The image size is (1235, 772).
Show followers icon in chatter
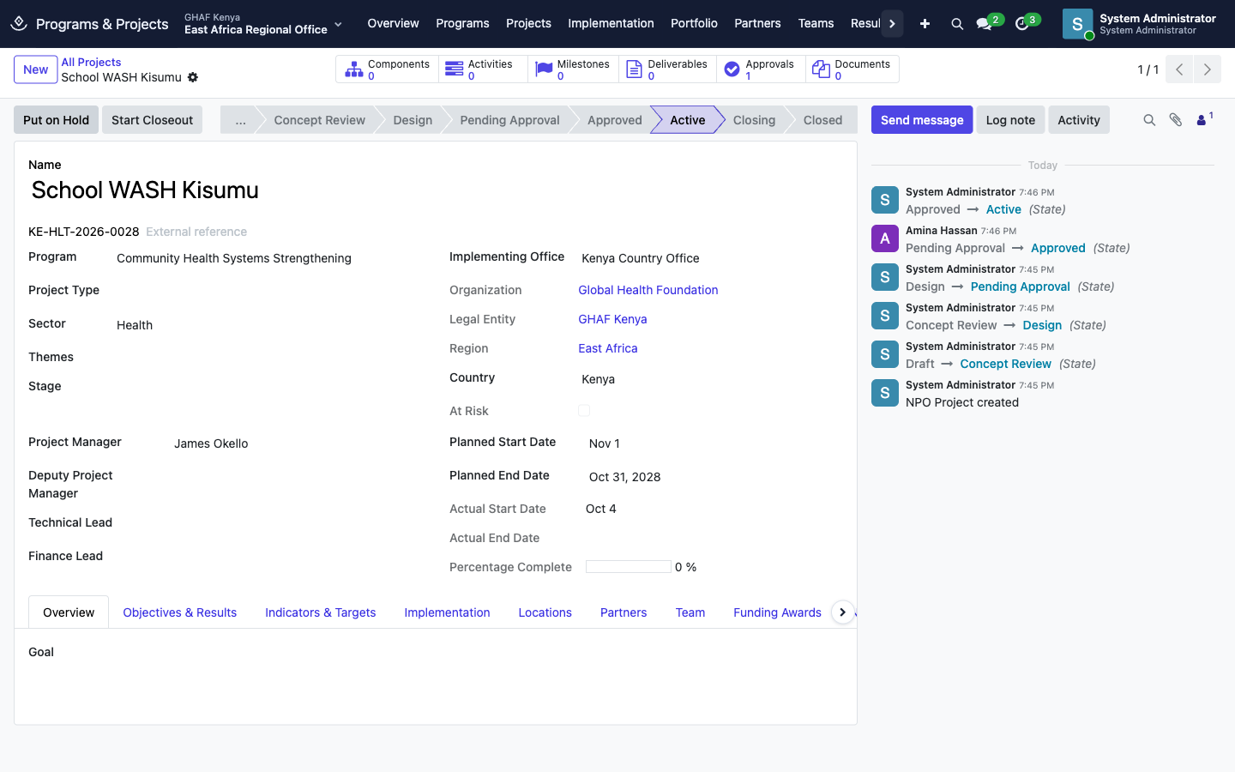[1204, 119]
